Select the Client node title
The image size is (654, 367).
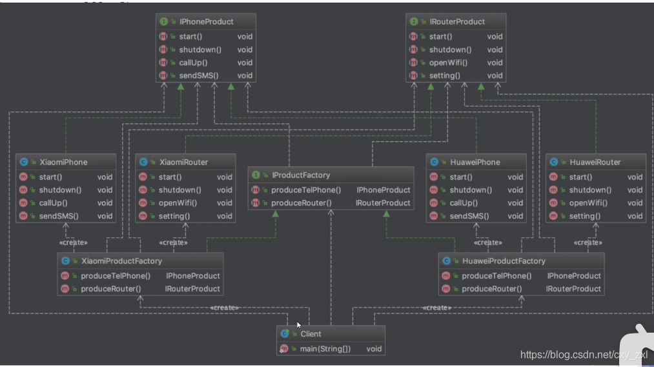pos(311,333)
